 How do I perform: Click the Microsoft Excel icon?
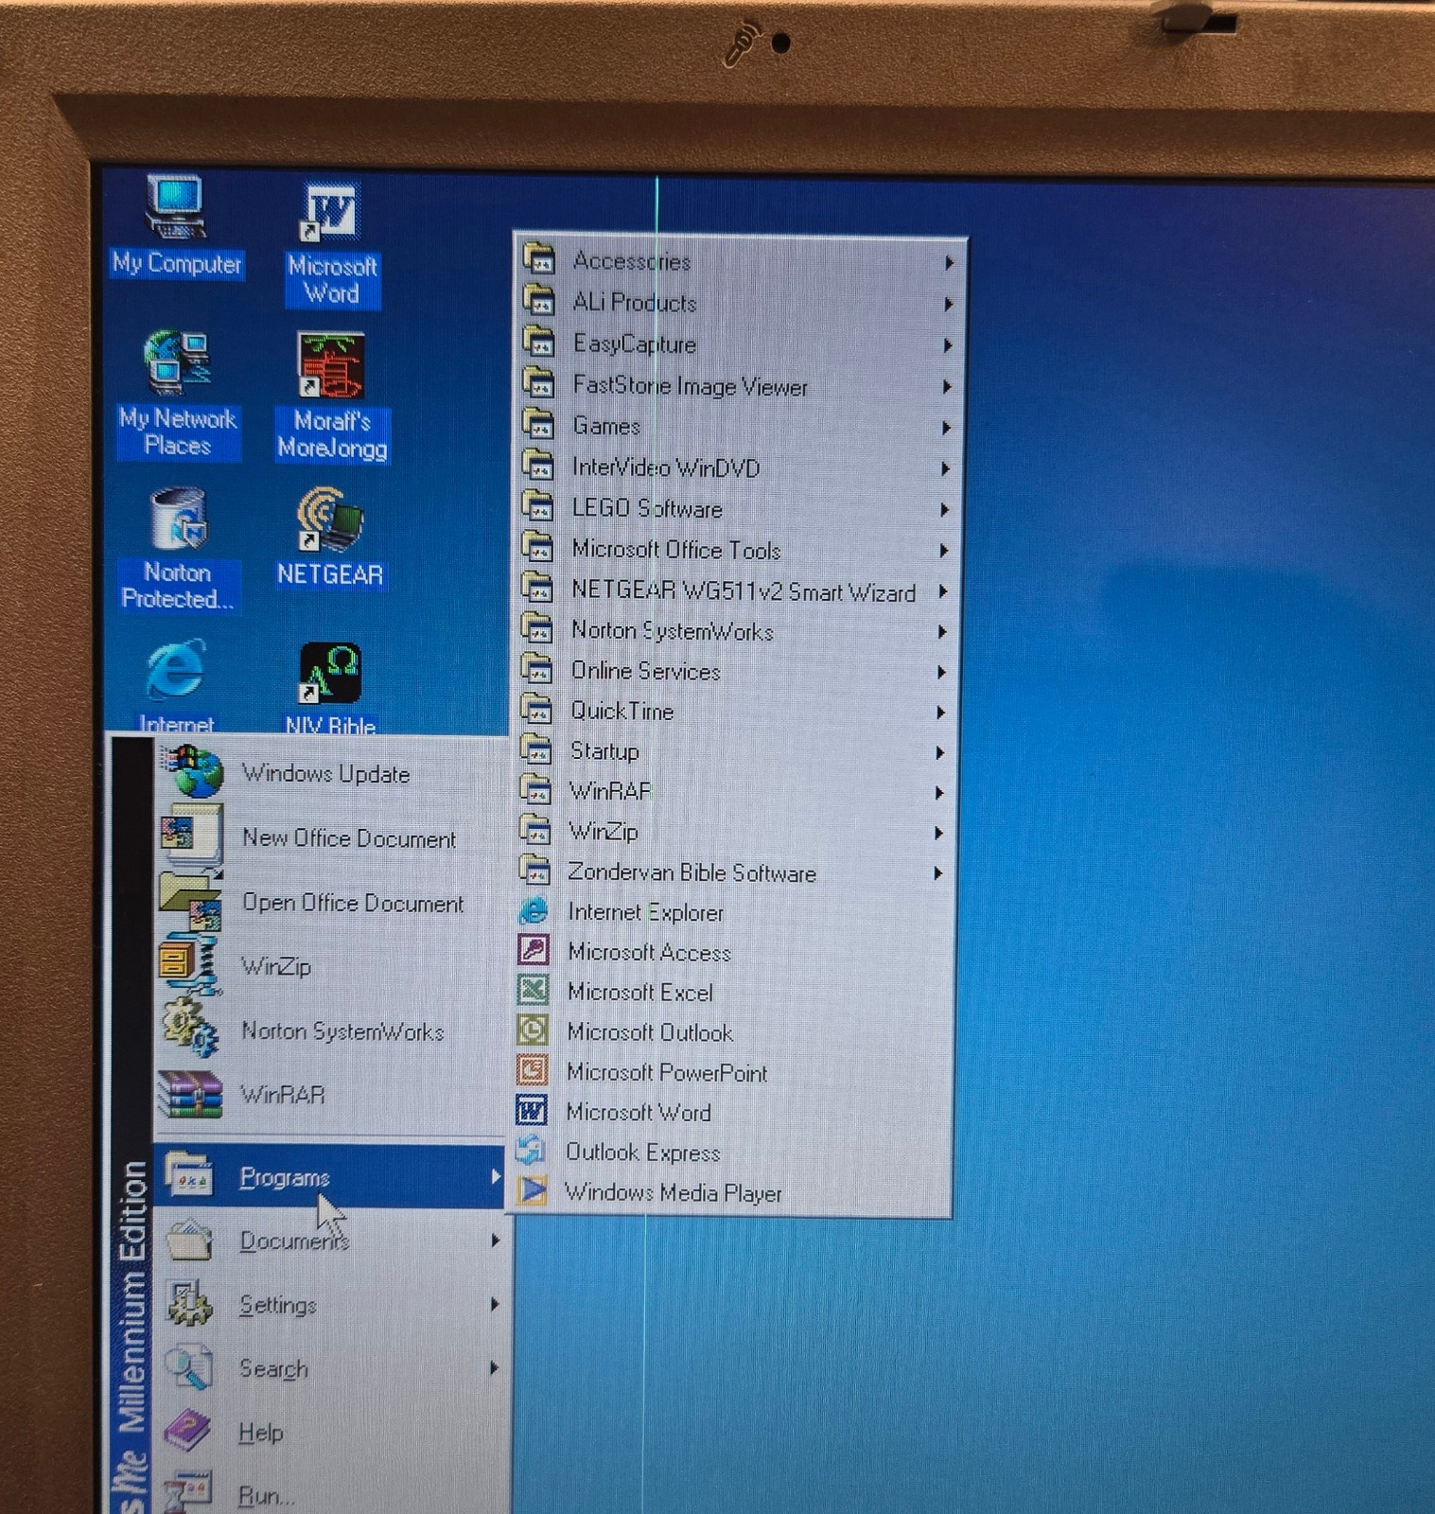click(x=533, y=991)
